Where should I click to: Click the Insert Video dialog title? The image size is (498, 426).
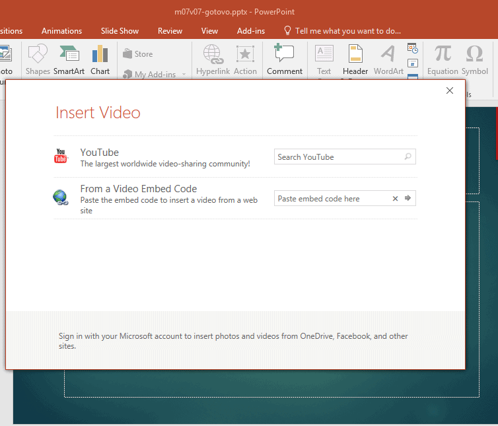[98, 112]
